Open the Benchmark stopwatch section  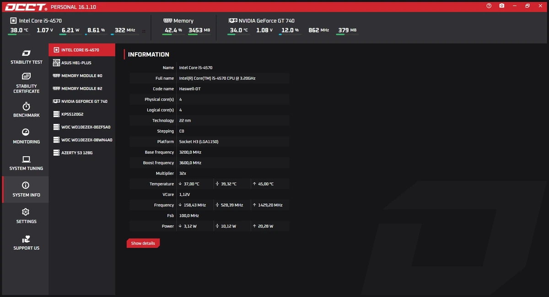(26, 110)
